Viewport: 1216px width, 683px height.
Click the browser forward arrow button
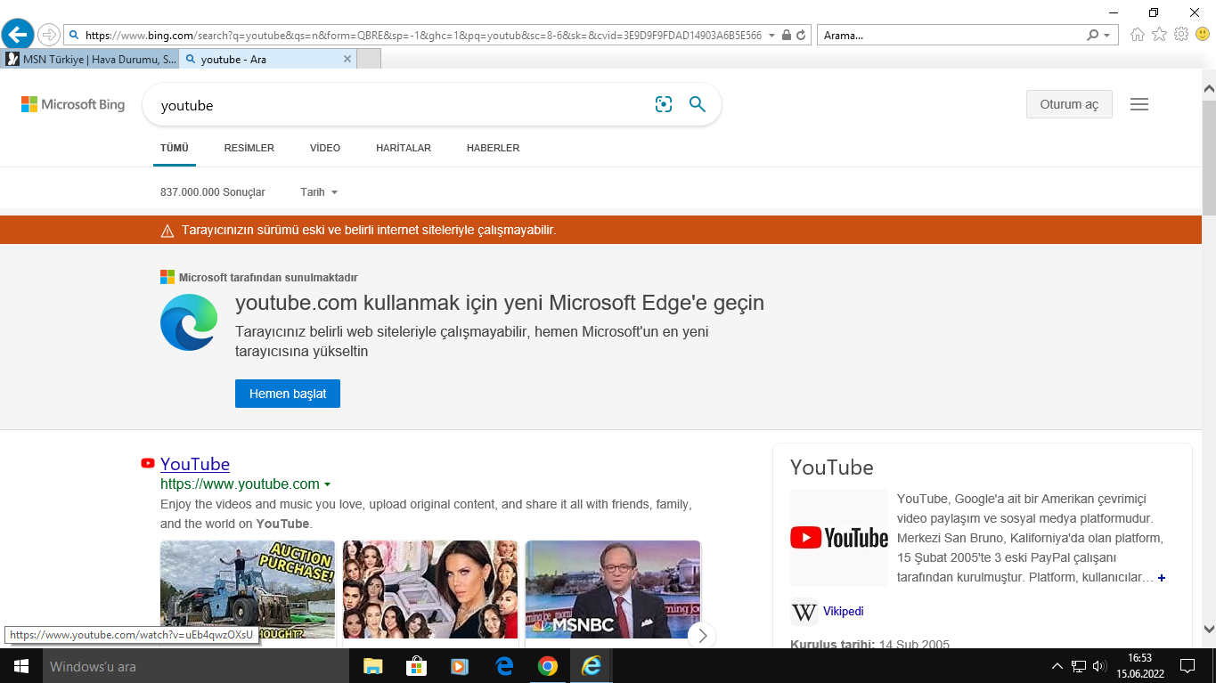[x=49, y=36]
